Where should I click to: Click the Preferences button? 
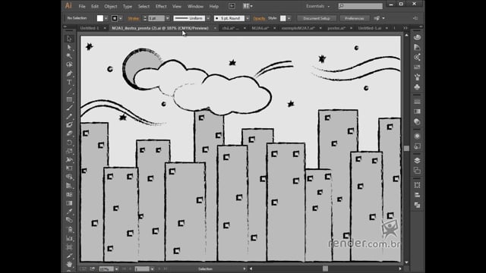click(x=355, y=18)
